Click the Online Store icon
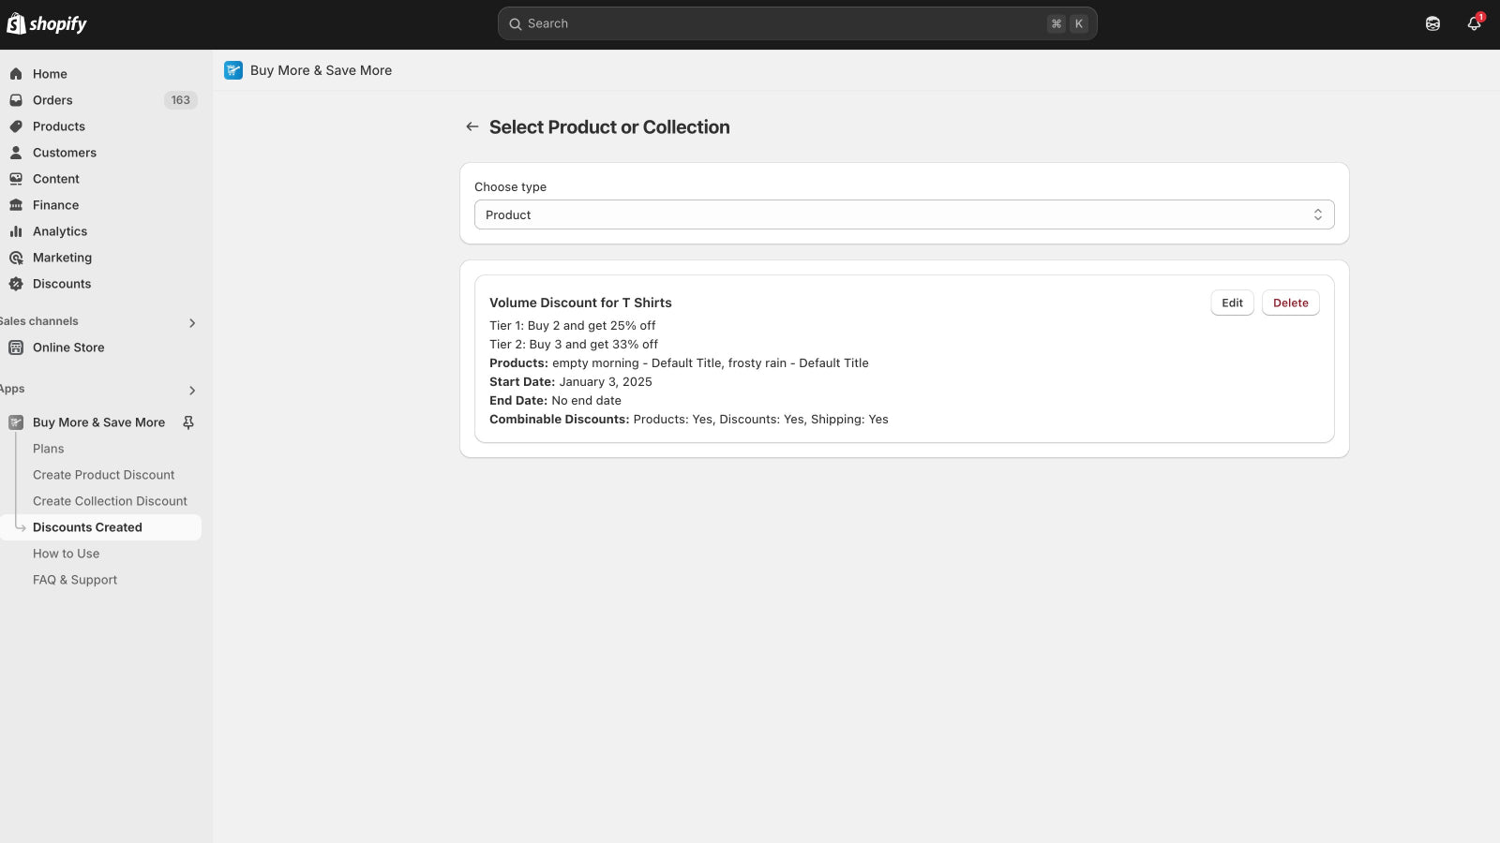 [16, 348]
